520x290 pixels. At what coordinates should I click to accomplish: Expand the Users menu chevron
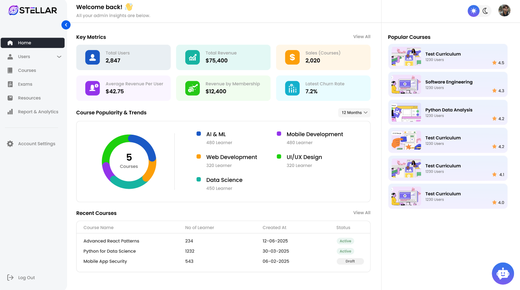pyautogui.click(x=59, y=57)
